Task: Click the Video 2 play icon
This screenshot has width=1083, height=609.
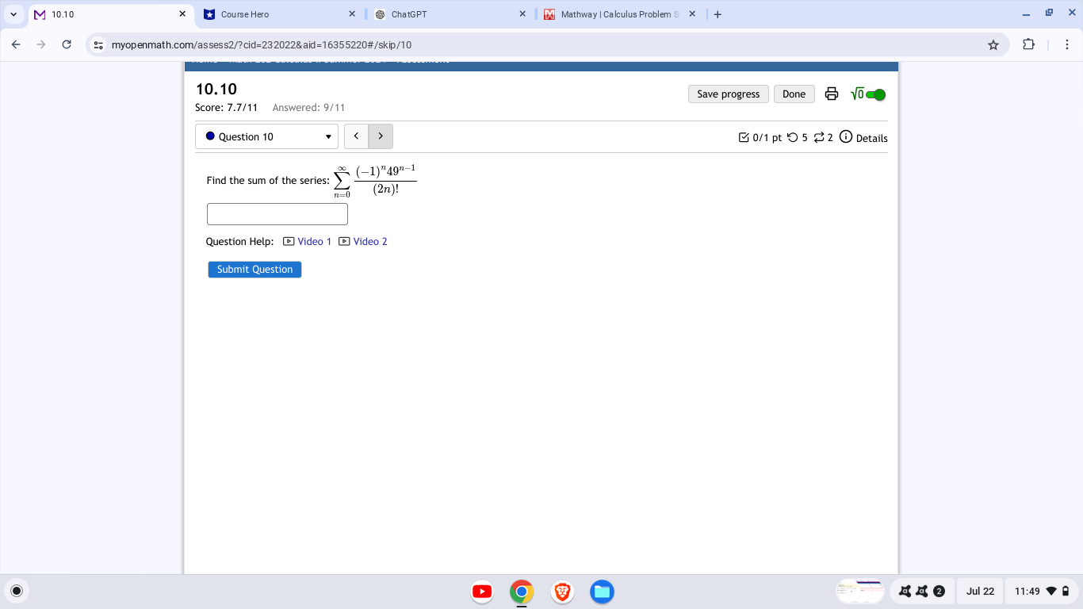Action: (343, 241)
